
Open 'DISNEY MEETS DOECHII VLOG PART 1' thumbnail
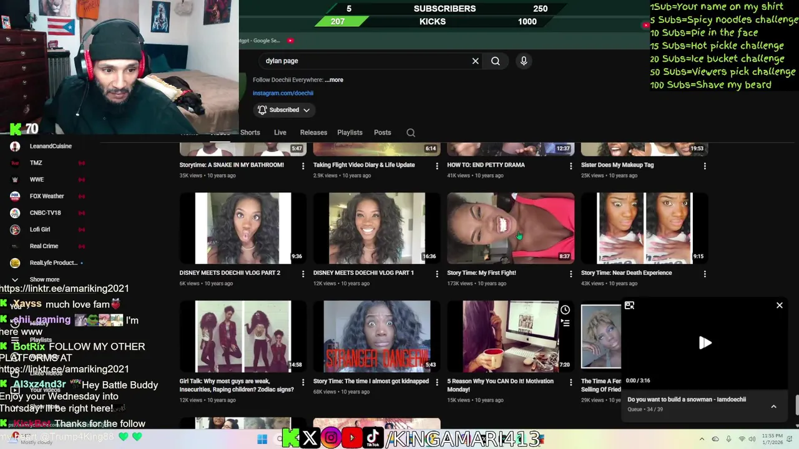point(377,228)
